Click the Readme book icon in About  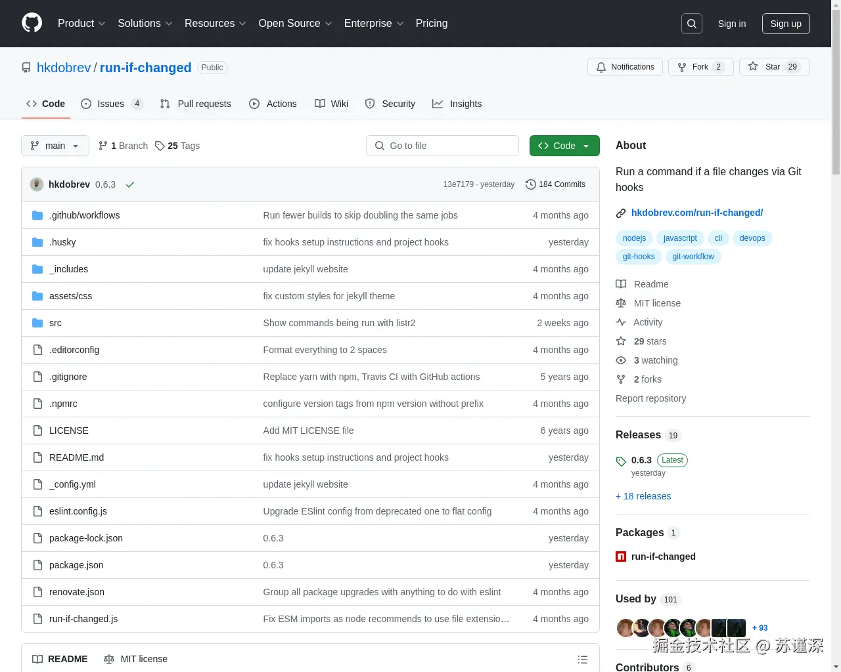(621, 284)
